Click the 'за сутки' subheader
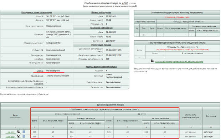 click(x=142, y=114)
